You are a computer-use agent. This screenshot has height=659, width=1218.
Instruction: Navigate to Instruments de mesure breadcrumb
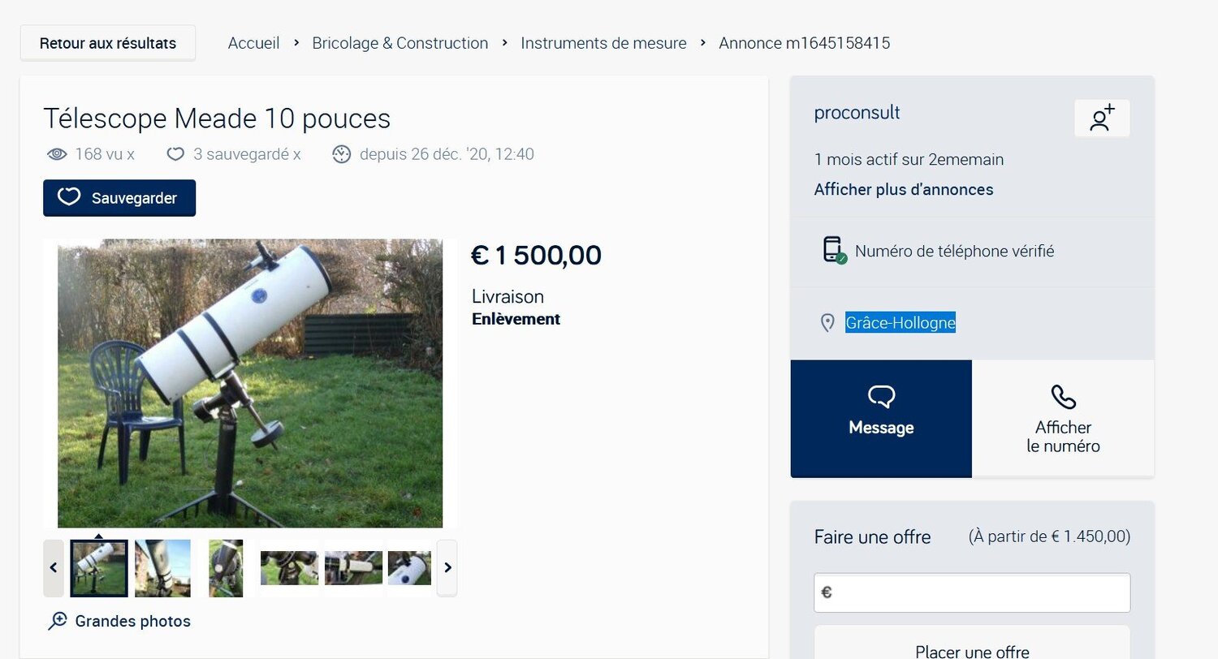[x=603, y=43]
